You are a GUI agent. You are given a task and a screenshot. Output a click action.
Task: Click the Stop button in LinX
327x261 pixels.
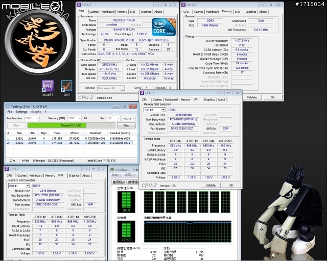(126, 125)
